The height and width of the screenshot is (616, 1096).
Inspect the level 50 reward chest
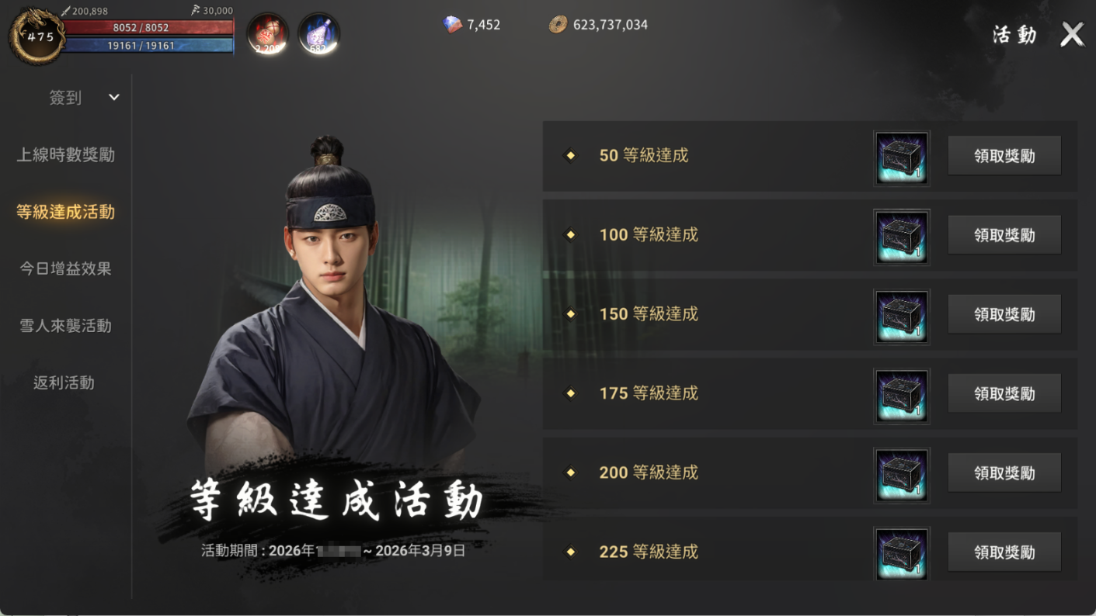(901, 157)
